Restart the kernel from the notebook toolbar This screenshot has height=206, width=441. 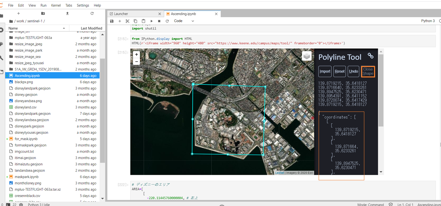(167, 21)
